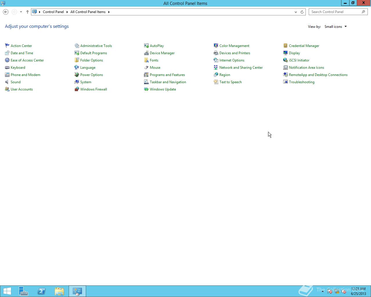Click the All Control Panel Items breadcrumb
This screenshot has height=297, width=371.
pyautogui.click(x=88, y=12)
